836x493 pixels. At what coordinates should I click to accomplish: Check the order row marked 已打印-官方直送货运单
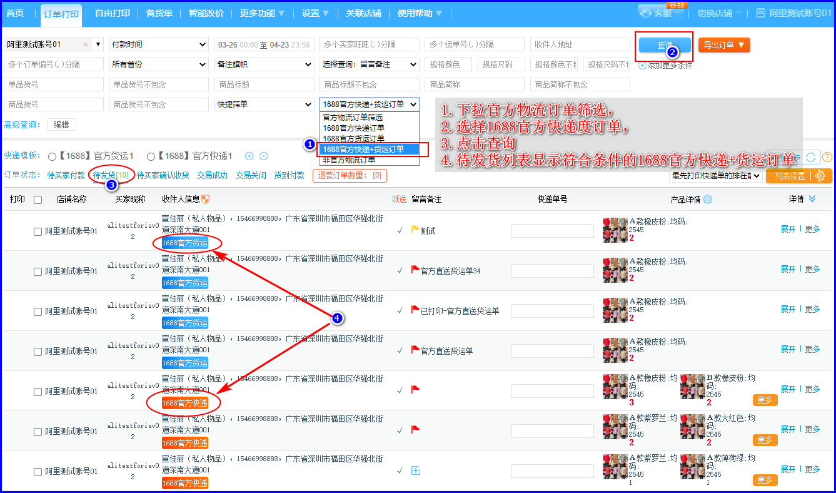tap(38, 312)
